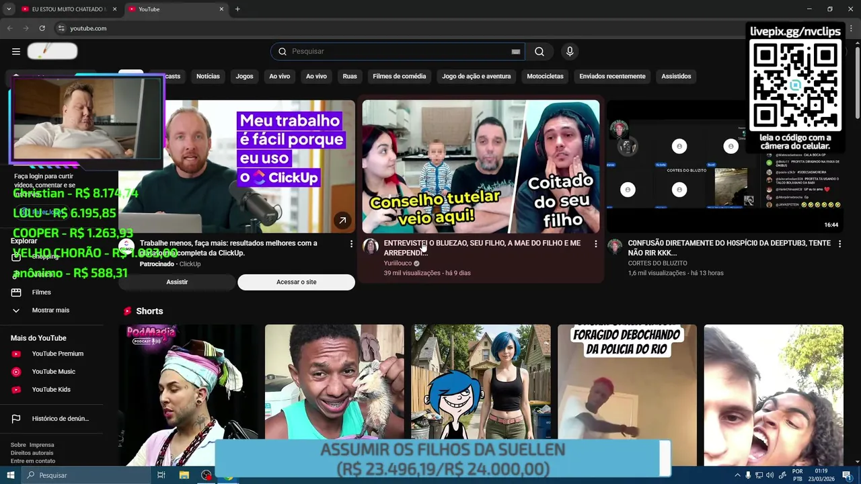Open File Explorer from taskbar
Screen dimensions: 861x484
tap(184, 475)
